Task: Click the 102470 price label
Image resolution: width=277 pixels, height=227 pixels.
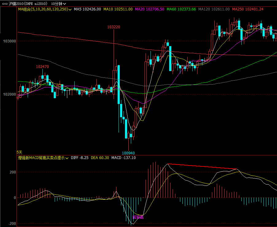Action: point(42,67)
